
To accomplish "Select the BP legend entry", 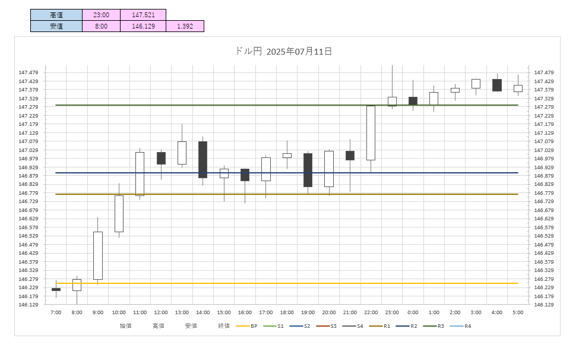I will 247,326.
